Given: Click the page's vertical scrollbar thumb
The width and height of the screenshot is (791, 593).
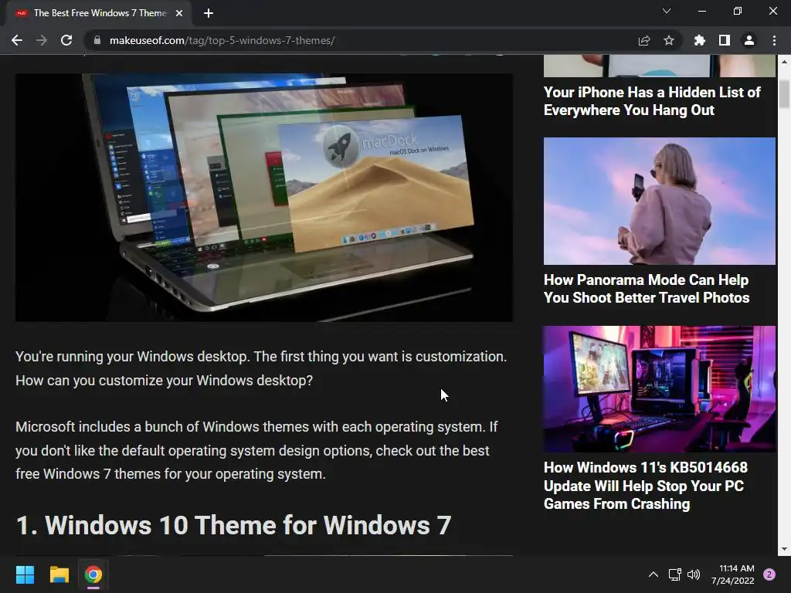Looking at the screenshot, I should (x=784, y=93).
